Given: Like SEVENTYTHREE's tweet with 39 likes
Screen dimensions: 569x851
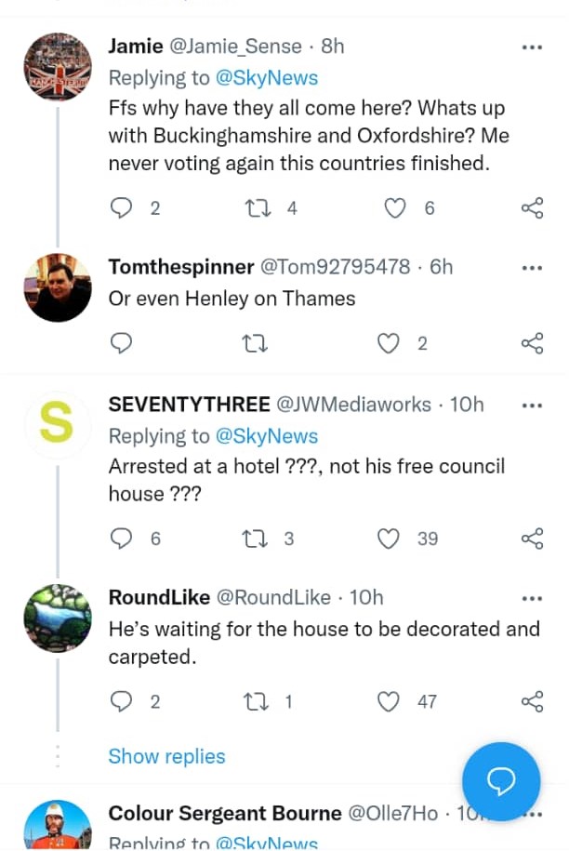Looking at the screenshot, I should click(389, 539).
